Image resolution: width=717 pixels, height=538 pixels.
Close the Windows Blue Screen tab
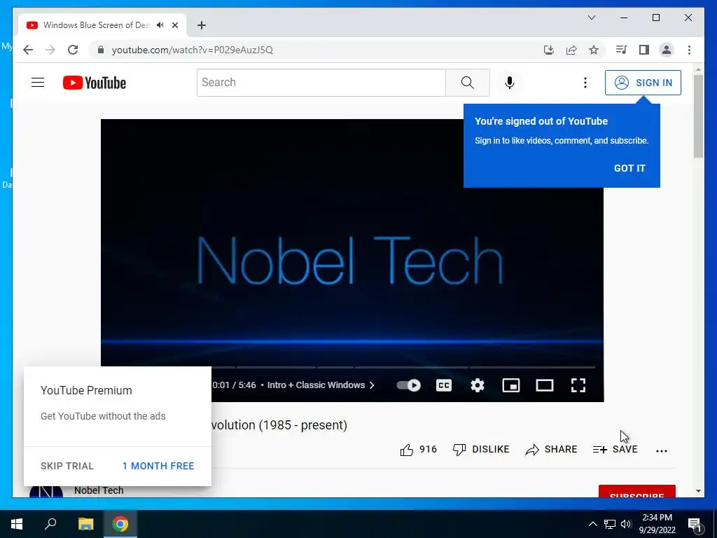pos(174,25)
